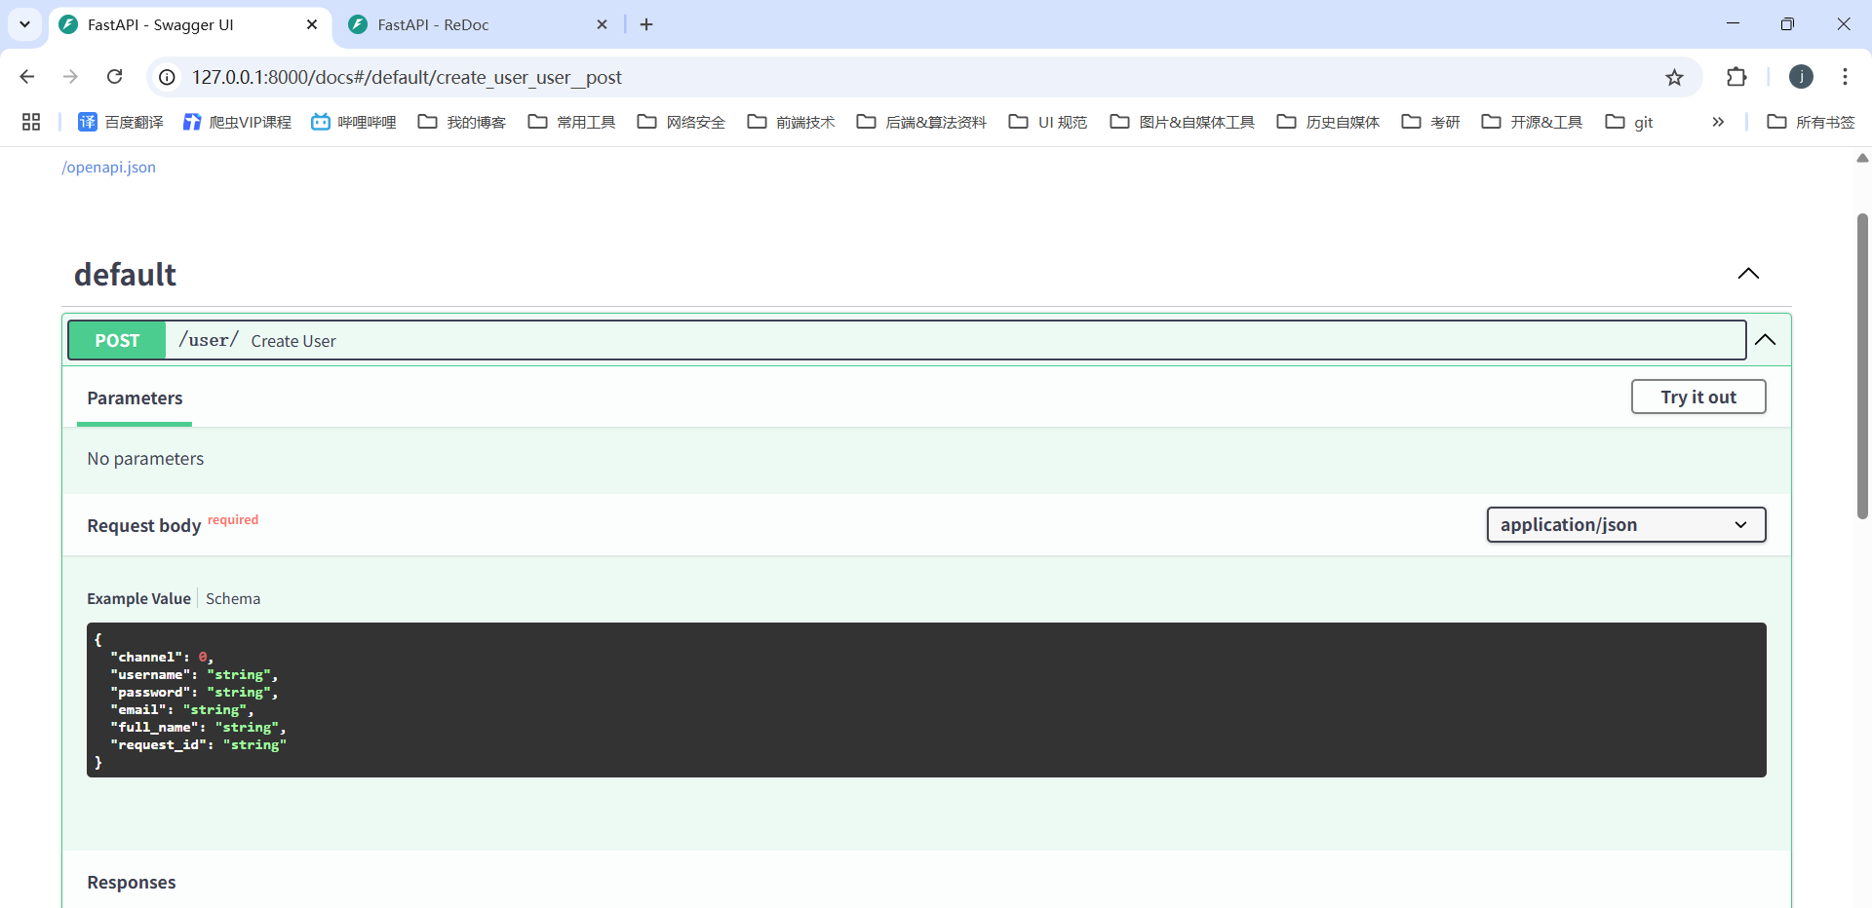
Task: Open the apps grid icon in bookmarks bar
Action: [x=31, y=122]
